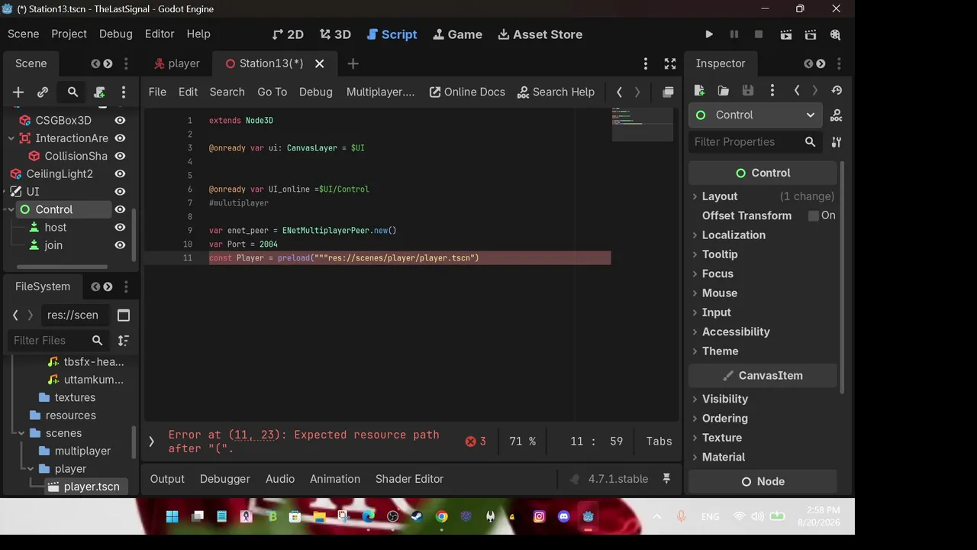Open the Run Specific Scene clapperboard icon
This screenshot has width=977, height=550.
coord(811,34)
